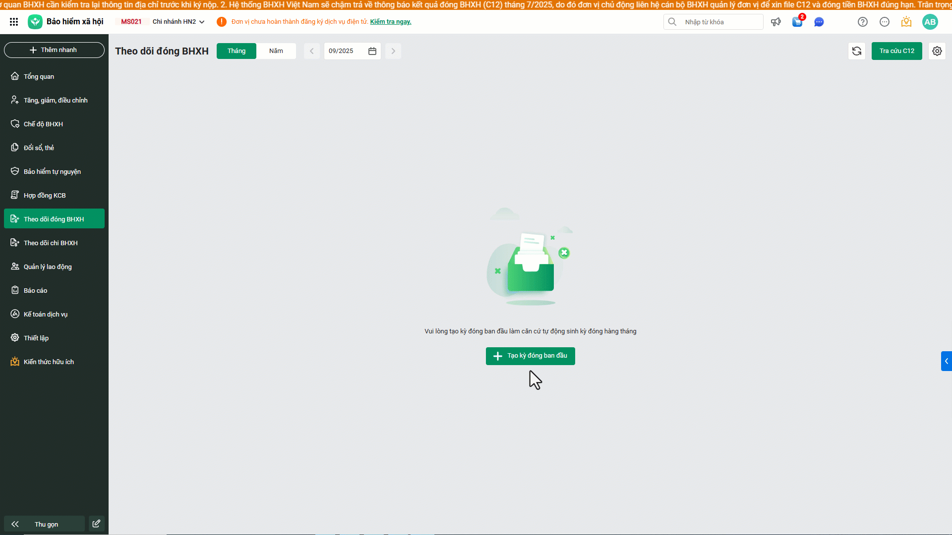Open the shopping cart with badge
Image resolution: width=952 pixels, height=535 pixels.
coord(797,22)
